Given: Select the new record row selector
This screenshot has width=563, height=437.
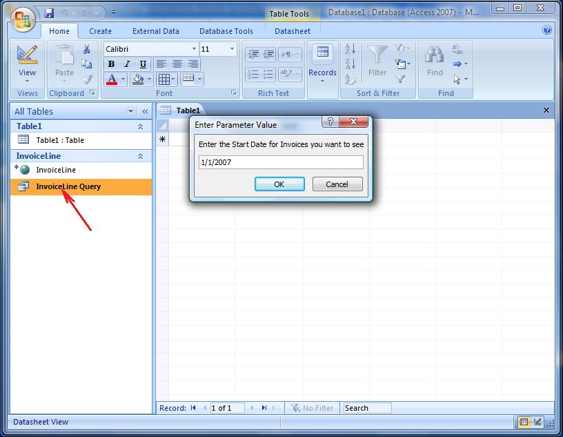Looking at the screenshot, I should click(163, 139).
